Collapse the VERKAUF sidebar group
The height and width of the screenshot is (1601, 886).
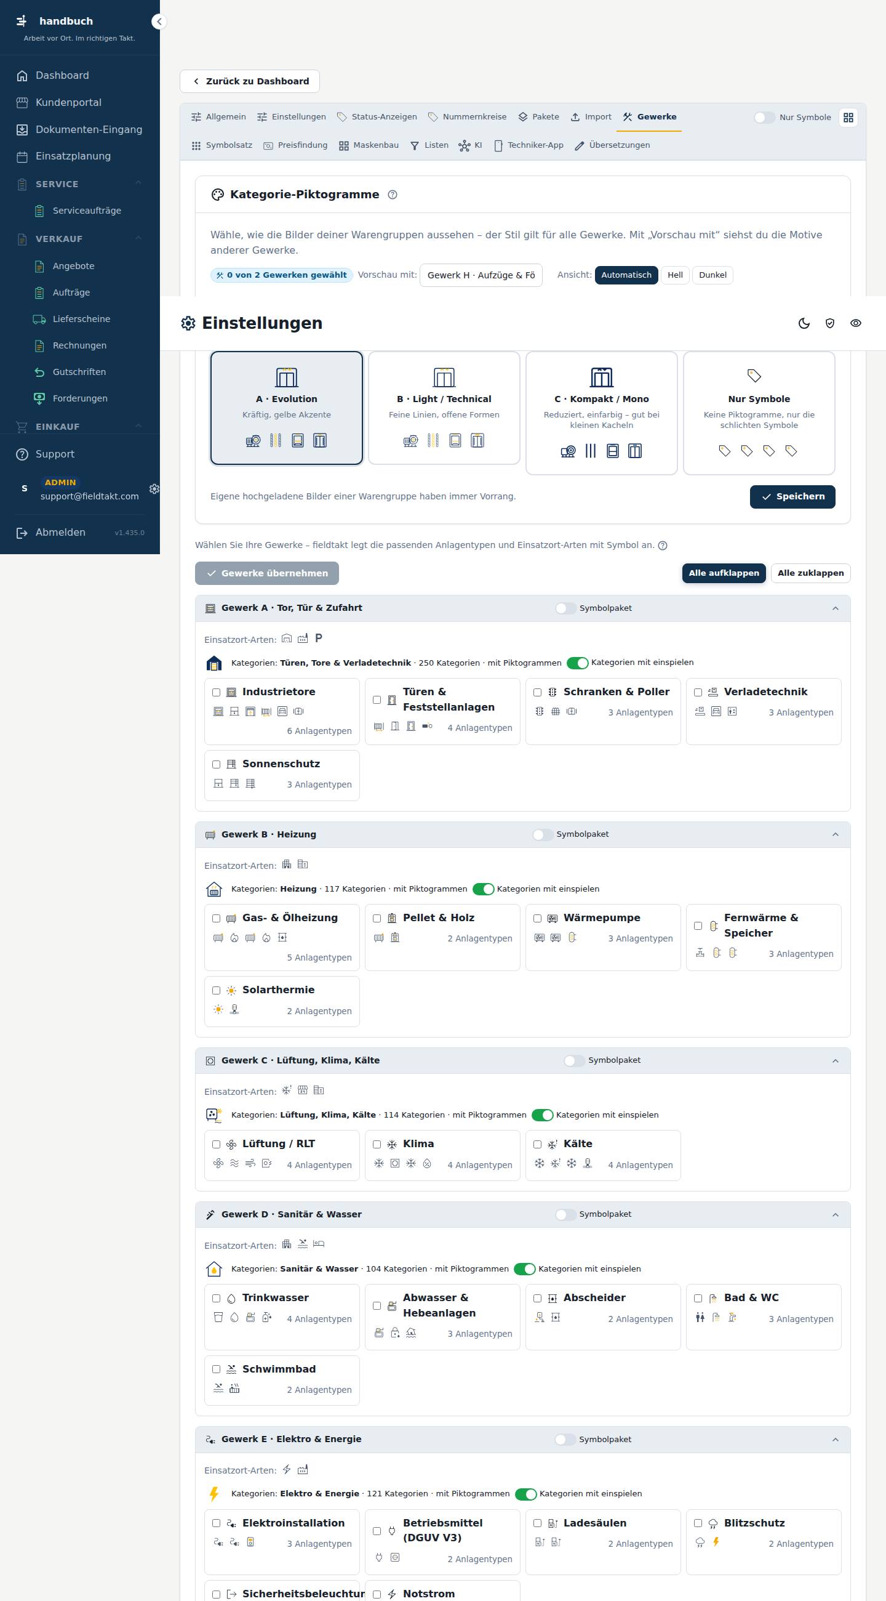(x=138, y=239)
